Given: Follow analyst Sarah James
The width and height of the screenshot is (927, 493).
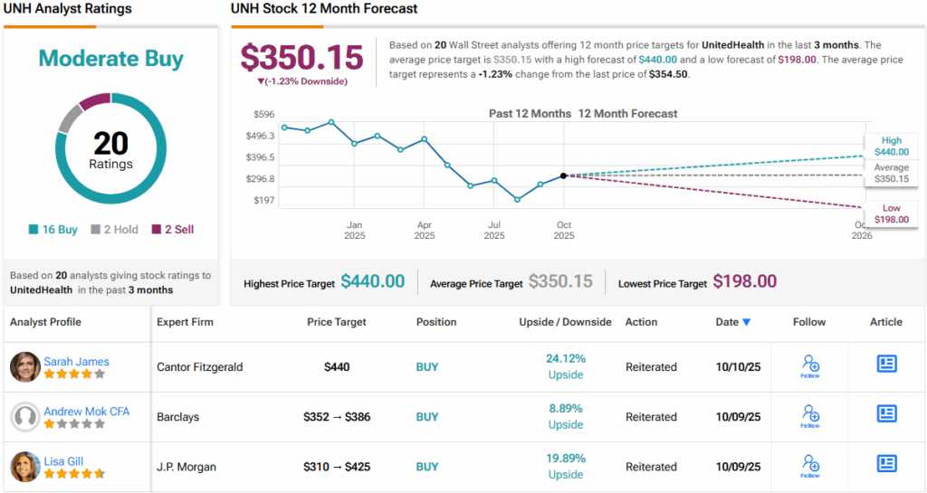Looking at the screenshot, I should (810, 365).
